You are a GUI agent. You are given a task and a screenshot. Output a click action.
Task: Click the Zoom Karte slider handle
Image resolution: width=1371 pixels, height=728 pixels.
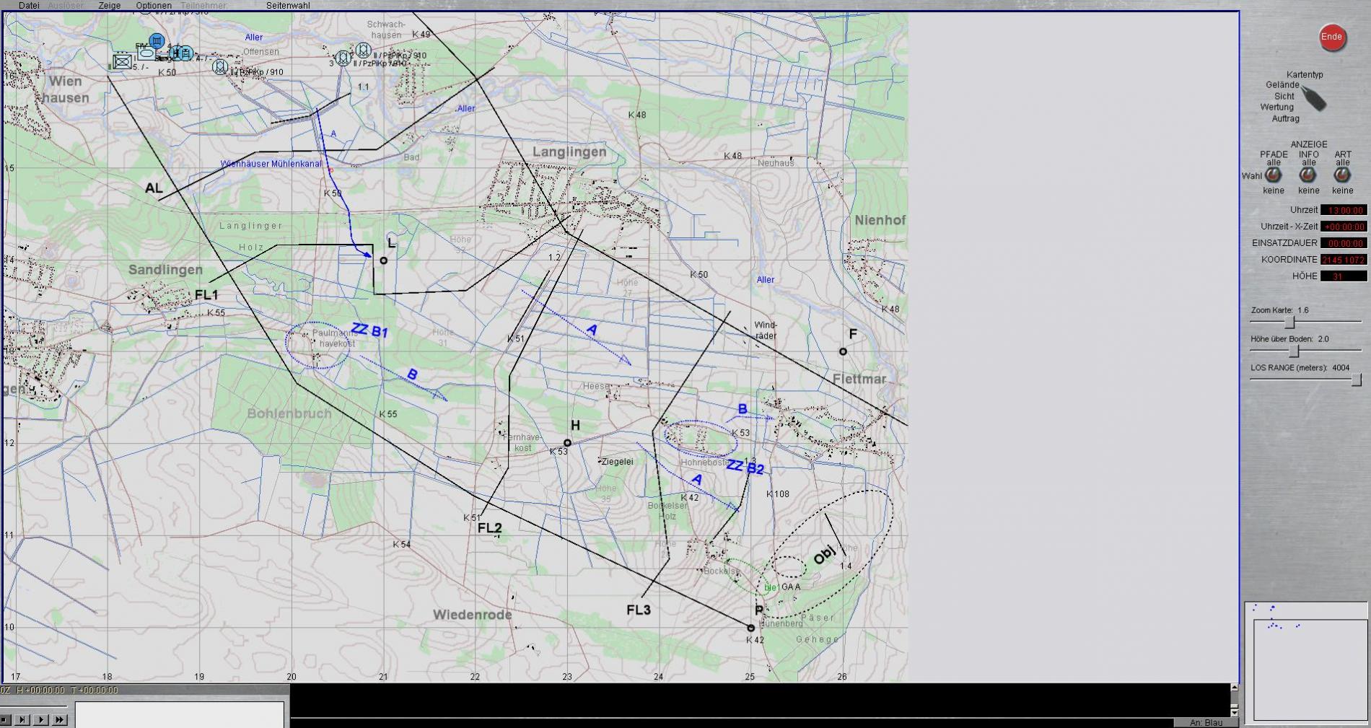tap(1289, 323)
